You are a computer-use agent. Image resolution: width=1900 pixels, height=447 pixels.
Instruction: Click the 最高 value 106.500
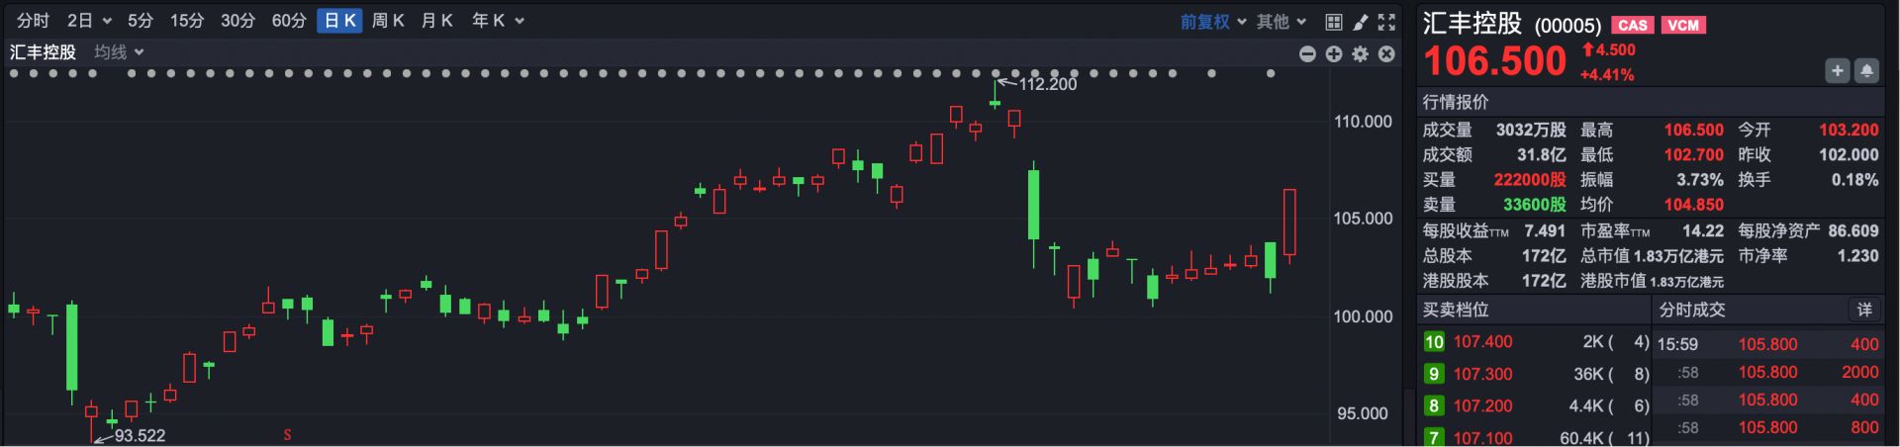click(x=1693, y=130)
